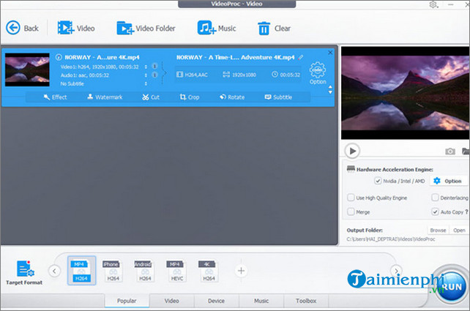Enable Deinterlacing checkbox
This screenshot has width=470, height=311.
pyautogui.click(x=435, y=198)
